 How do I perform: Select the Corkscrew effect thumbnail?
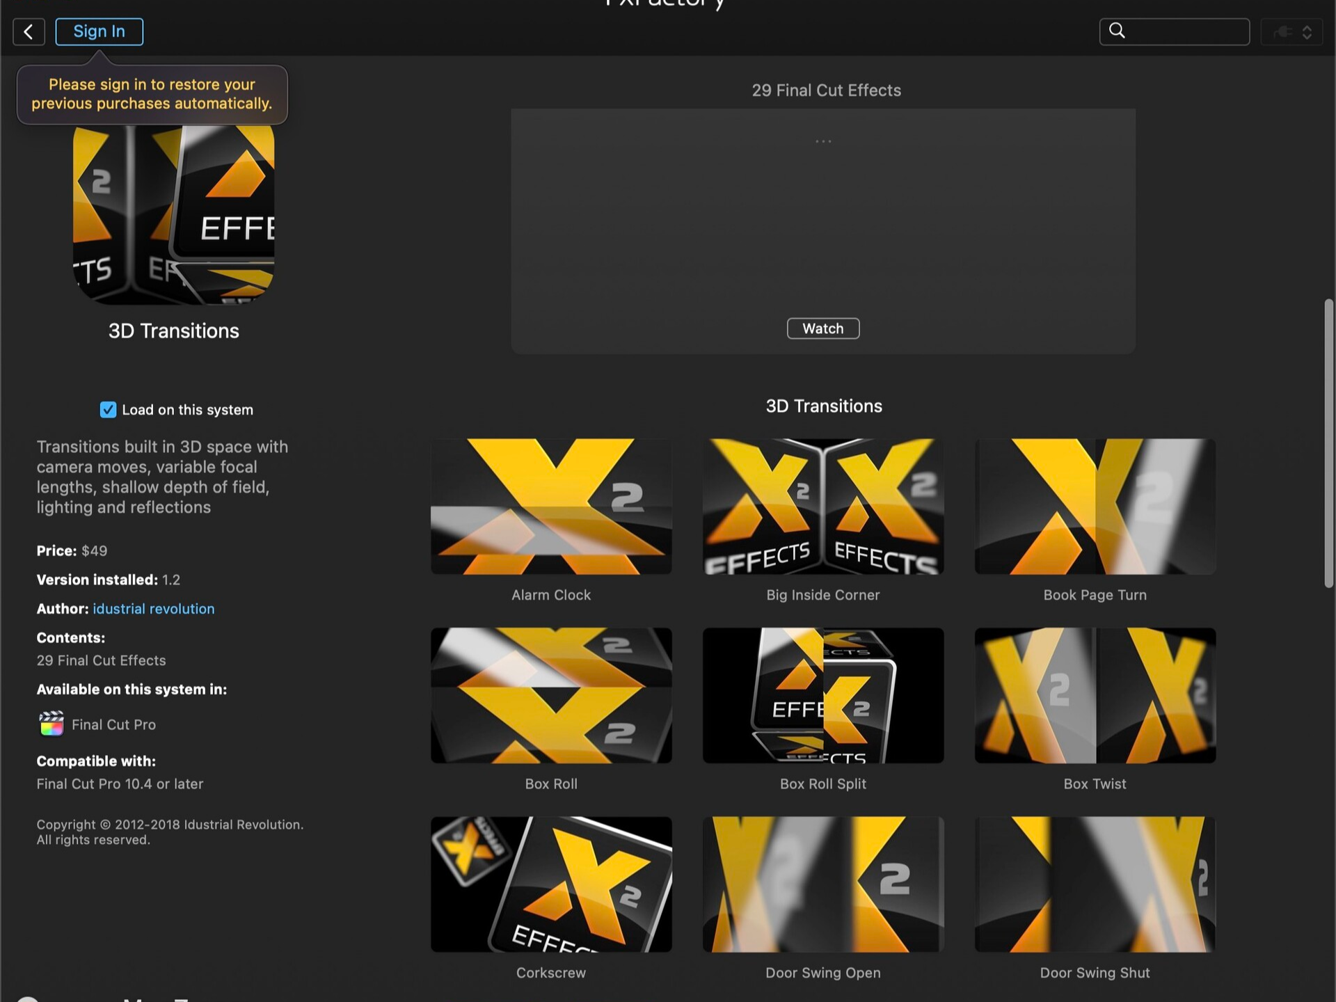(x=550, y=884)
